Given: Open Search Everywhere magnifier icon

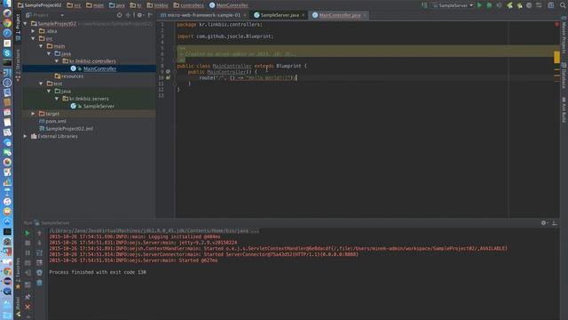Looking at the screenshot, I should [563, 5].
